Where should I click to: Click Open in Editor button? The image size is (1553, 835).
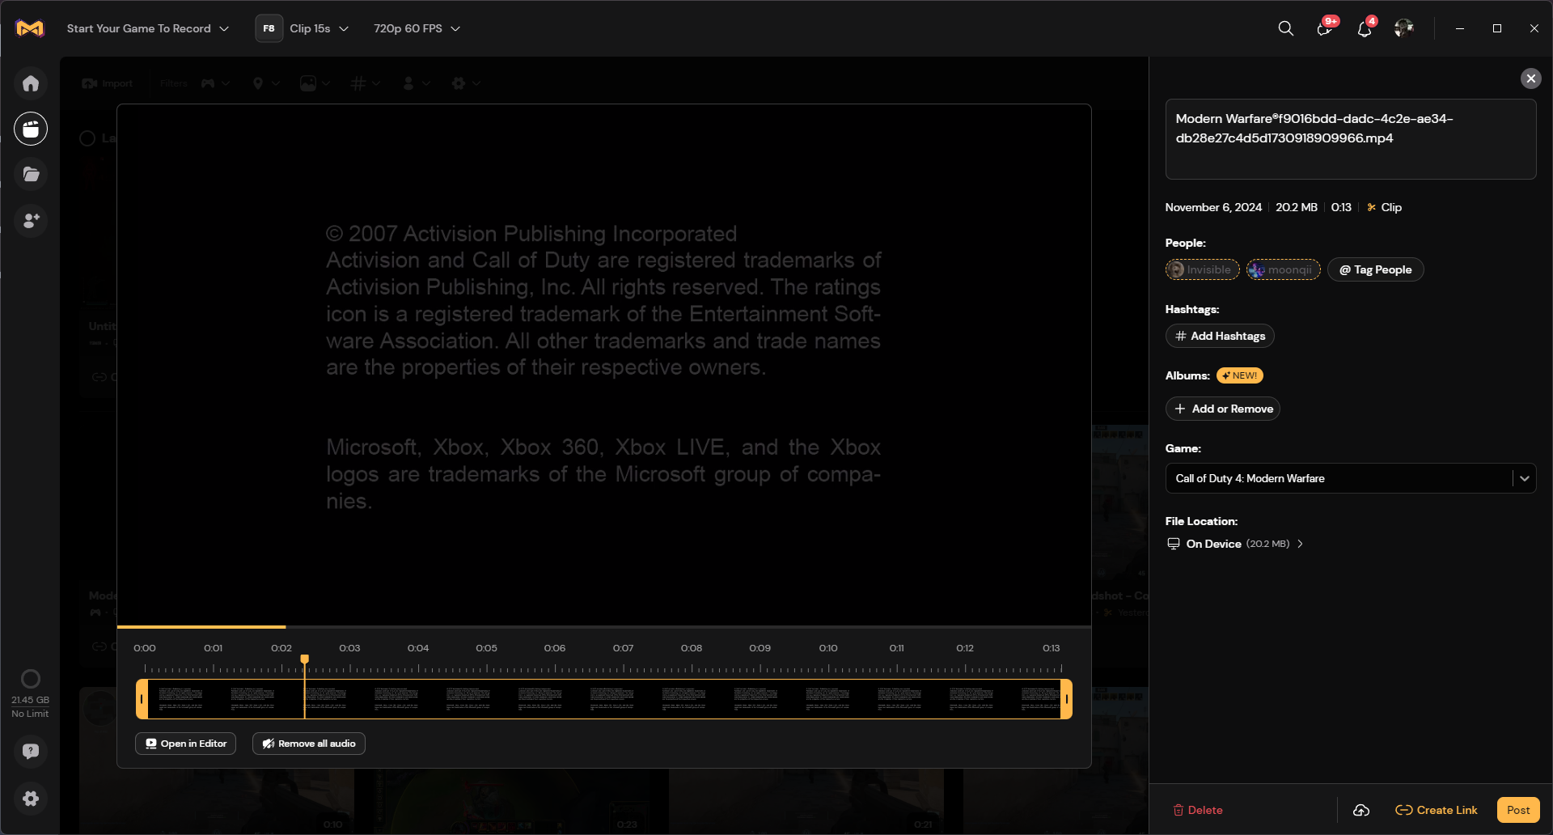(185, 744)
